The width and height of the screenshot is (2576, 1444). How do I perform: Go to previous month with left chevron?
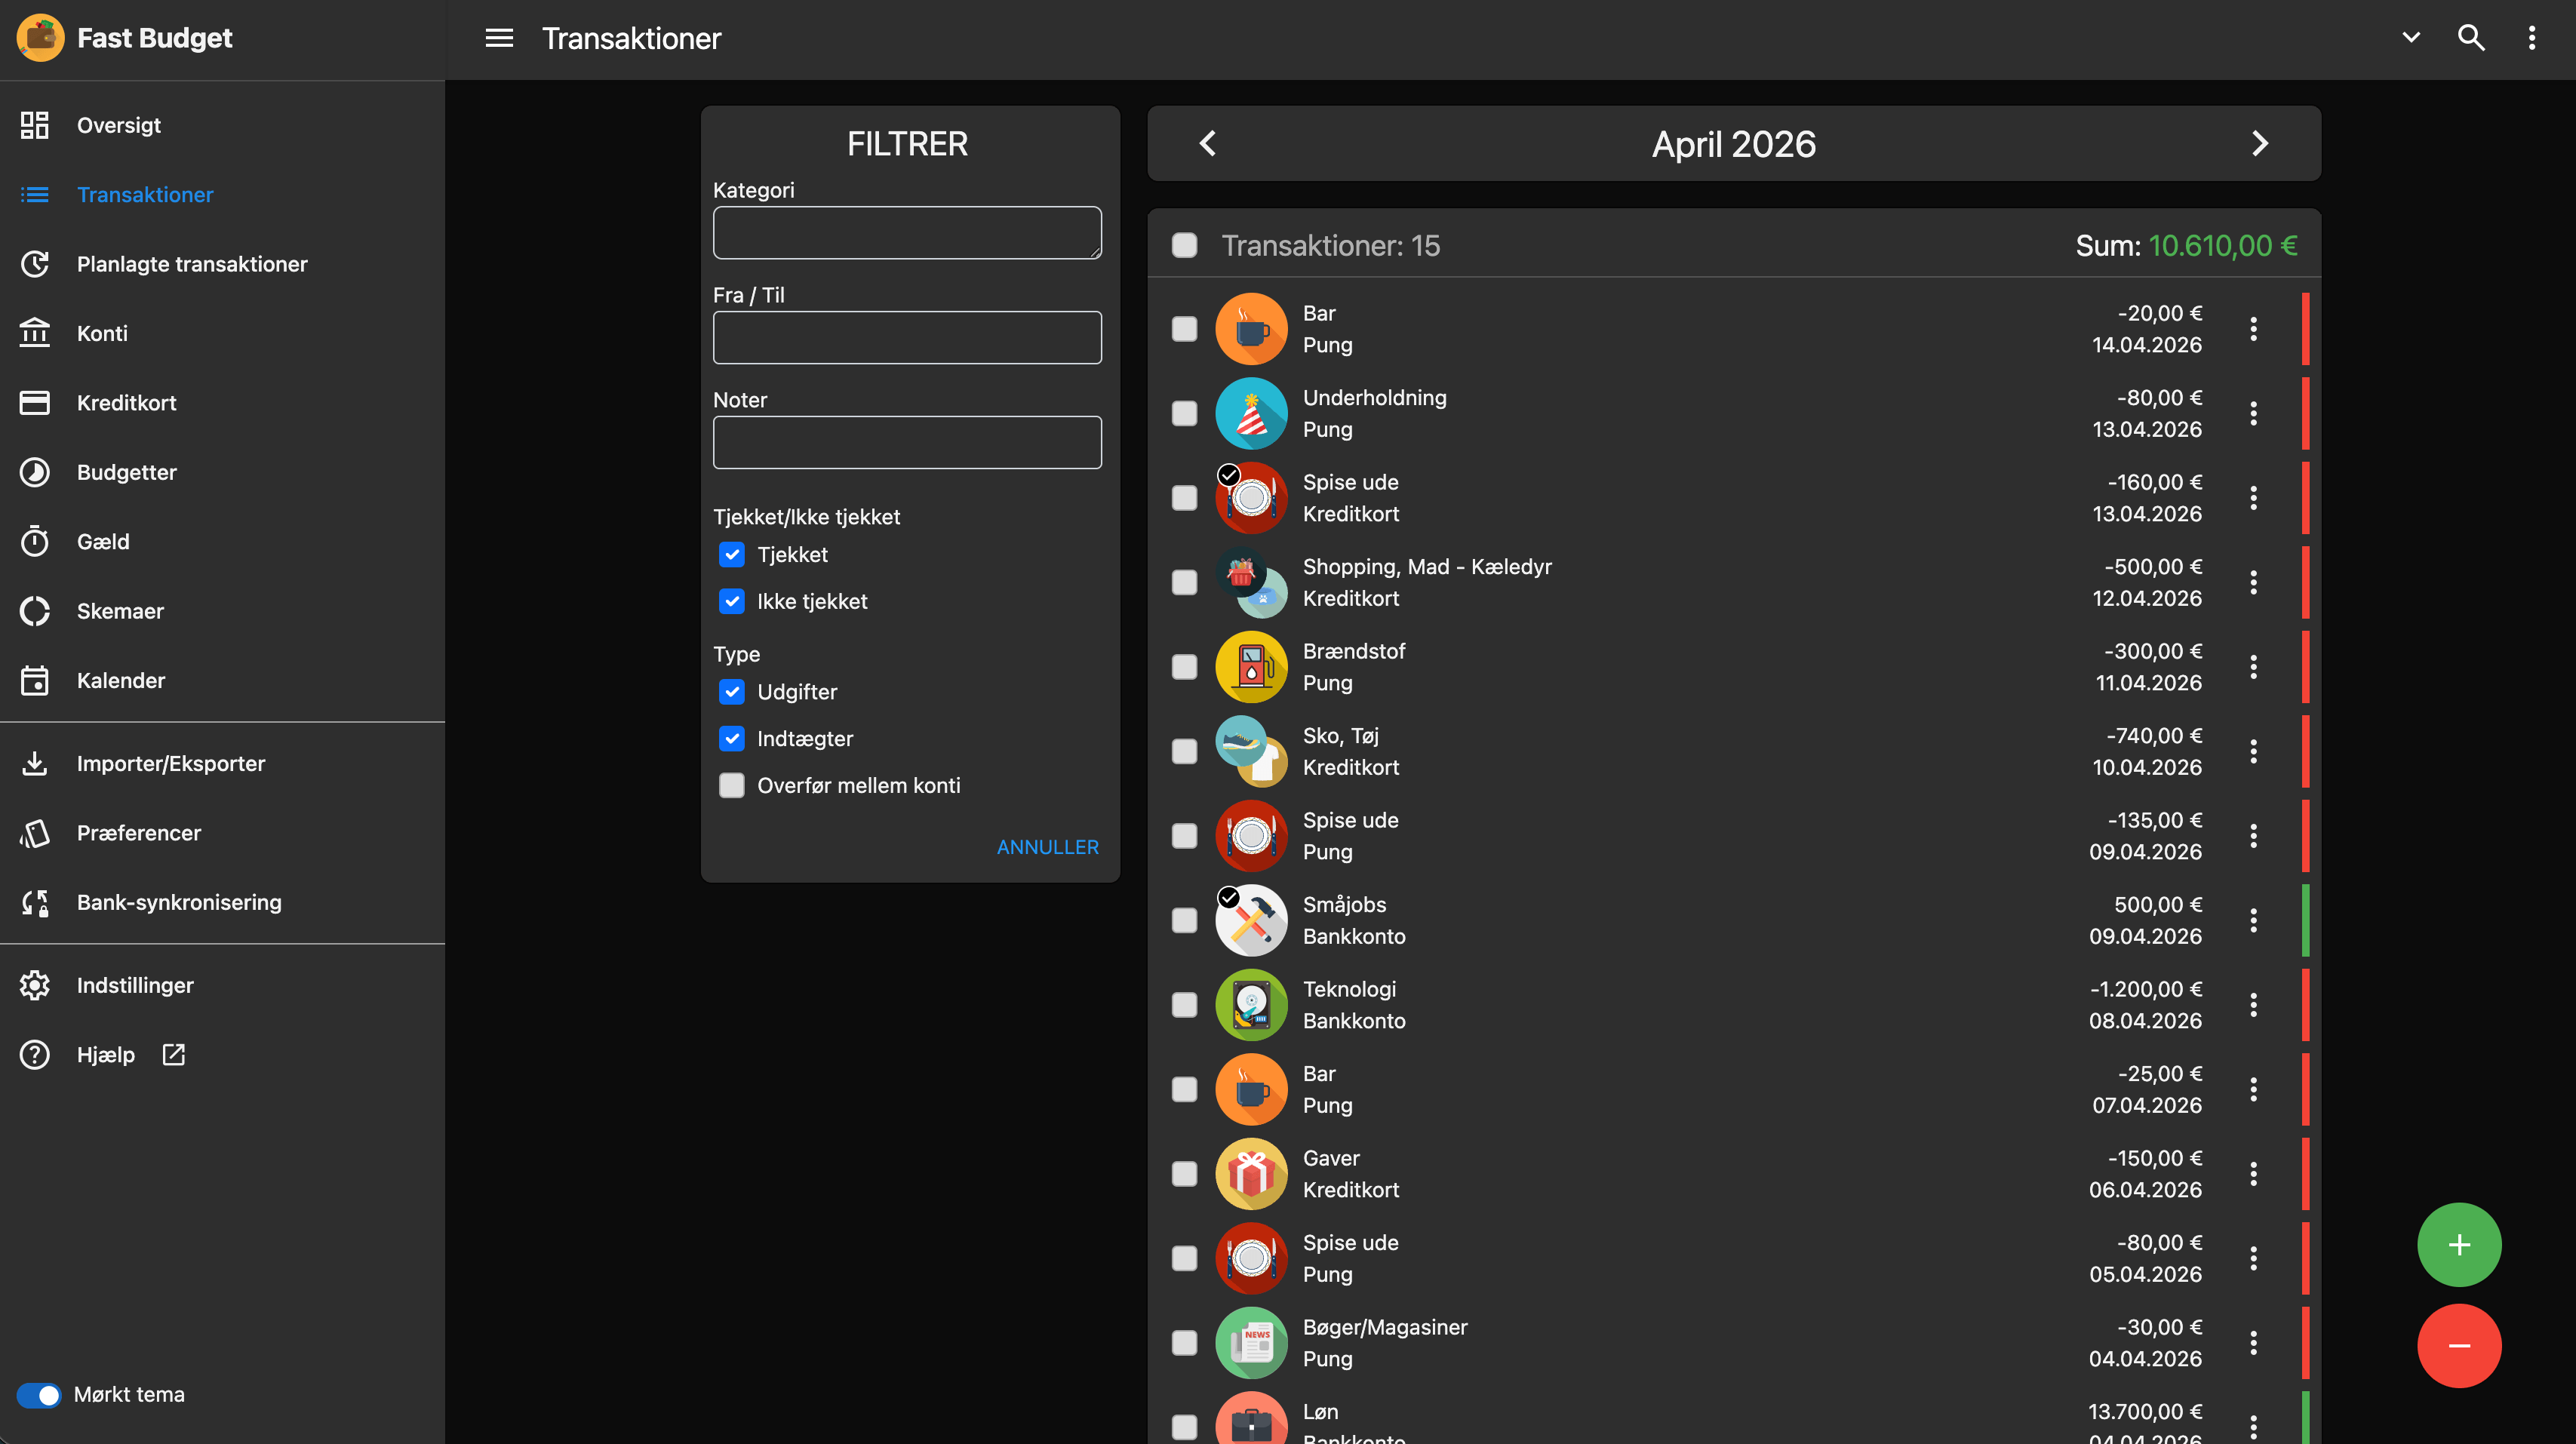pyautogui.click(x=1208, y=143)
